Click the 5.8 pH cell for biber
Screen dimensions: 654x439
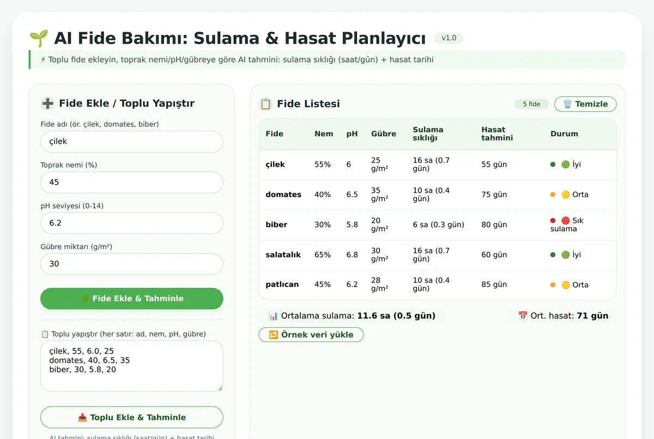tap(352, 224)
